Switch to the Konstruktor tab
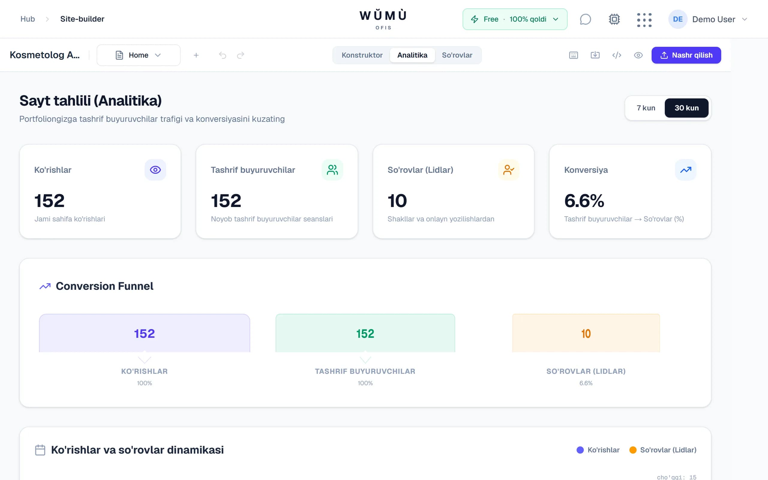This screenshot has height=480, width=768. (362, 55)
